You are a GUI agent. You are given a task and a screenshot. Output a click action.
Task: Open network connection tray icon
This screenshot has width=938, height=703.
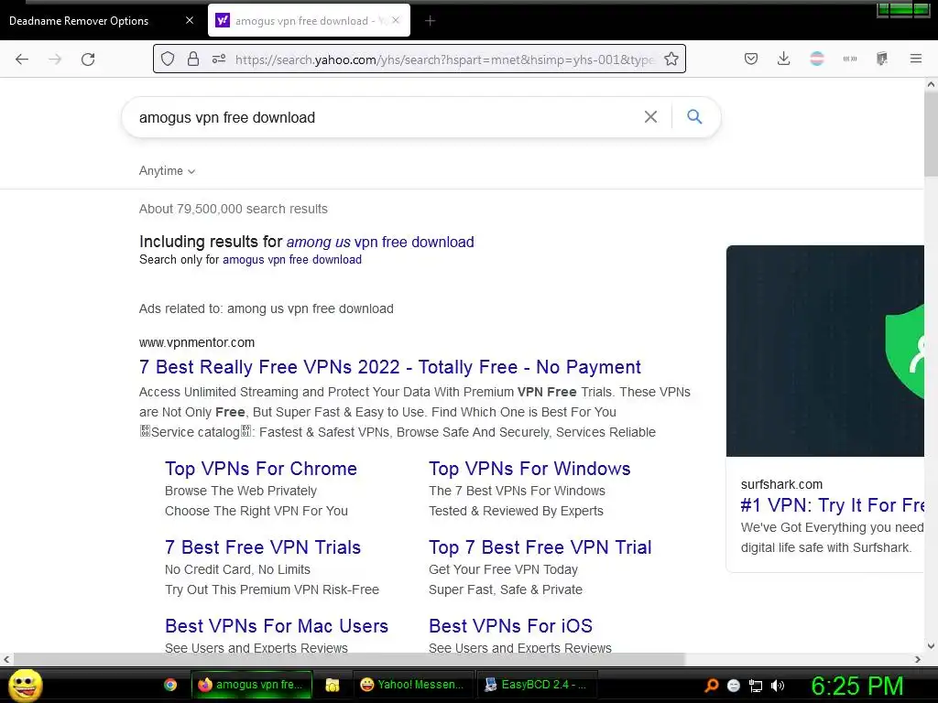[x=756, y=686]
